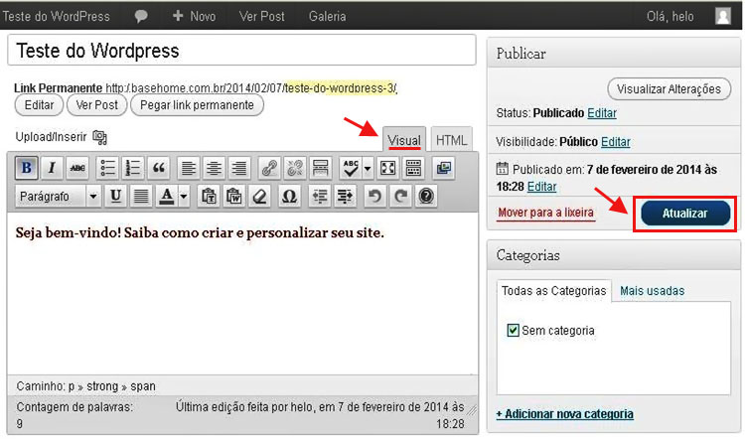Justify the text fully

coord(141,196)
